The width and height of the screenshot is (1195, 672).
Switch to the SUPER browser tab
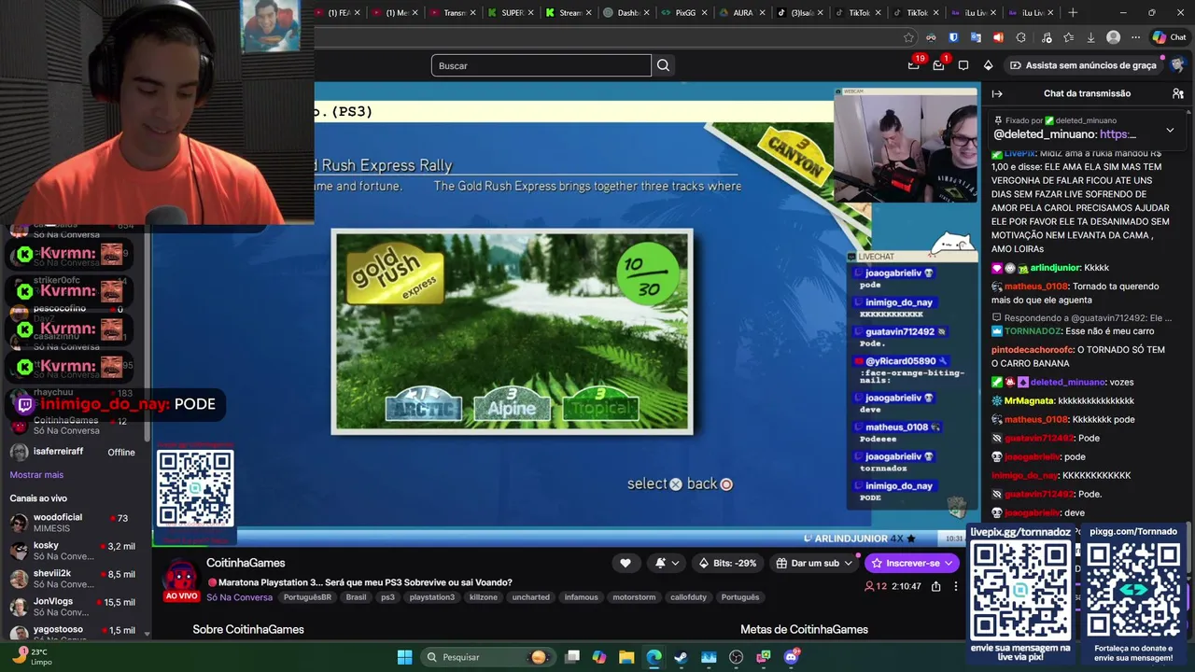pyautogui.click(x=512, y=12)
